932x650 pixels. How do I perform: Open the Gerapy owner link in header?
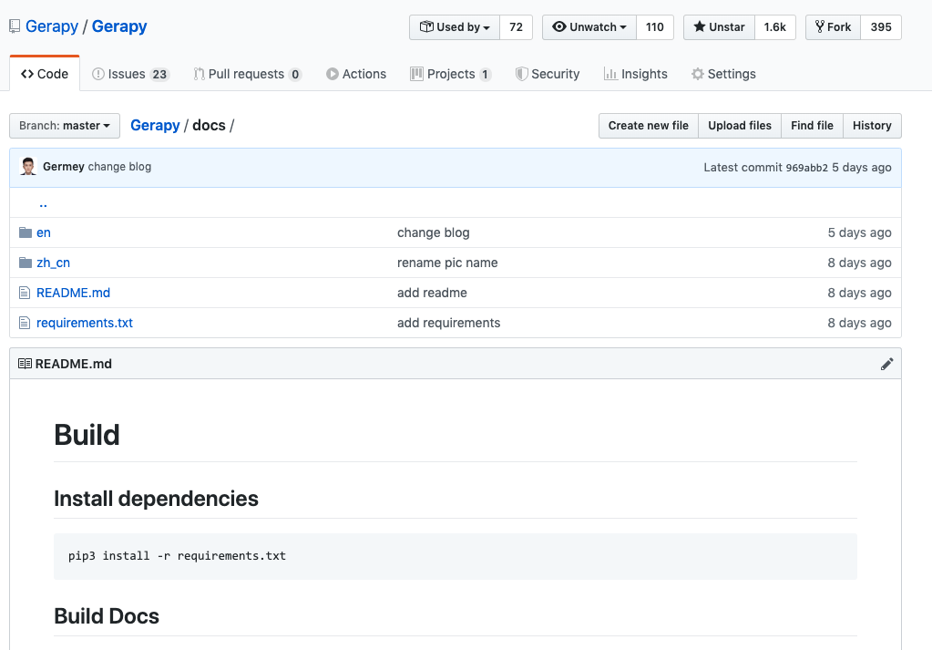coord(52,26)
